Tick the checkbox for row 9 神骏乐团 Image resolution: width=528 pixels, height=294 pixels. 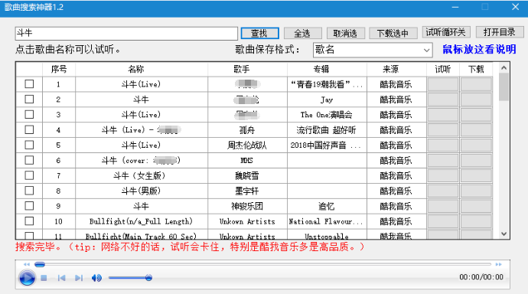29,206
